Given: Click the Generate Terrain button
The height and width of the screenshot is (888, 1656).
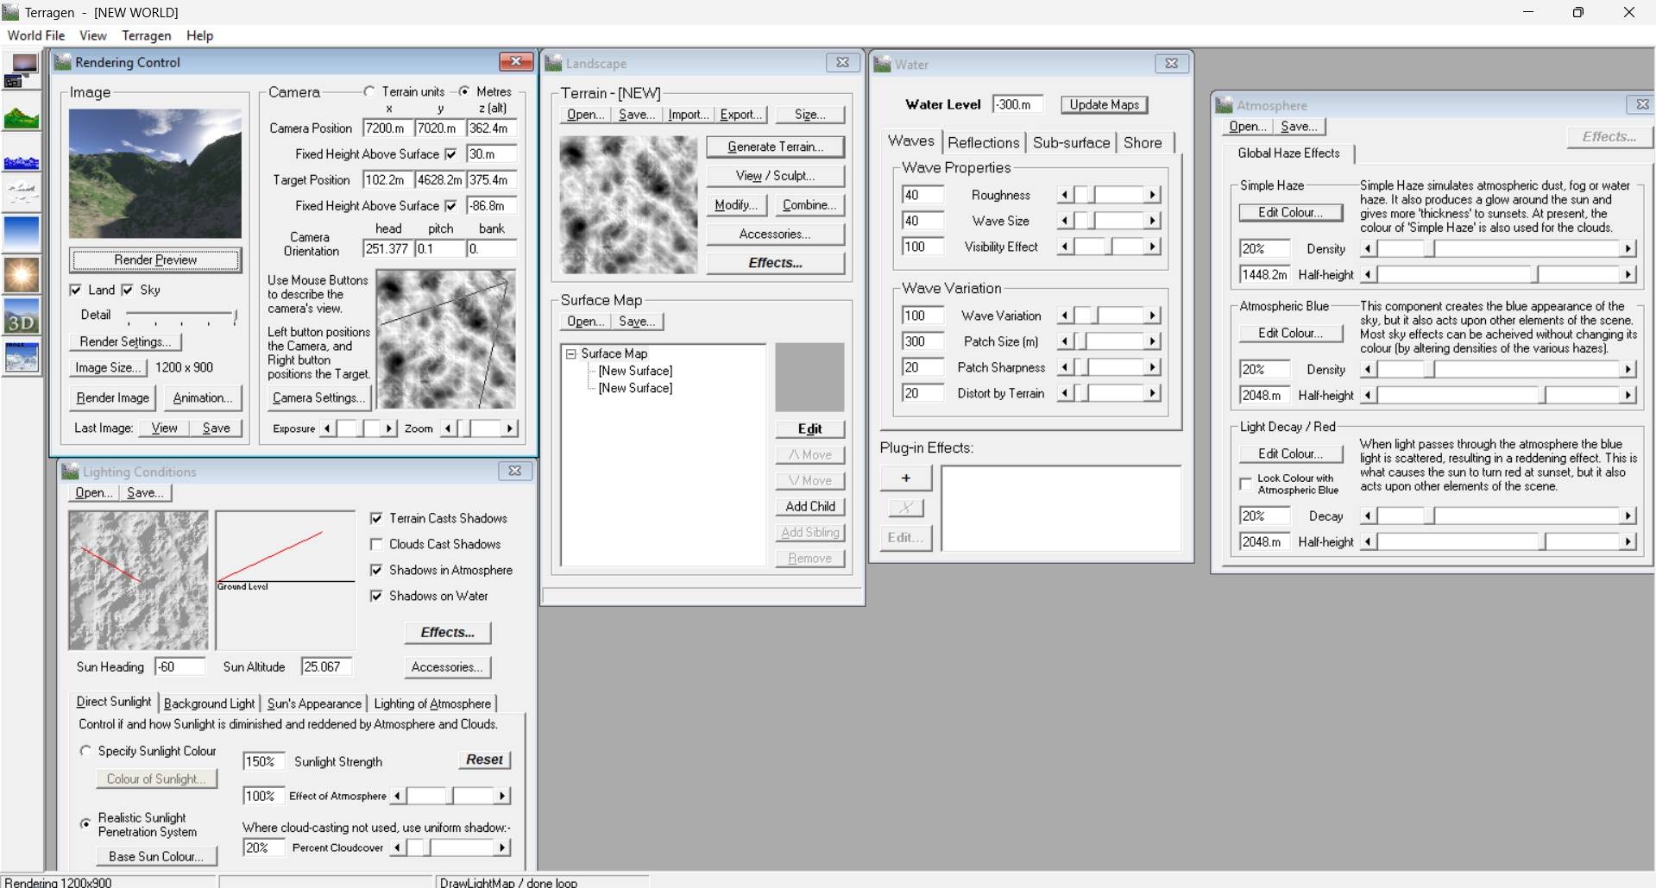Looking at the screenshot, I should click(775, 147).
